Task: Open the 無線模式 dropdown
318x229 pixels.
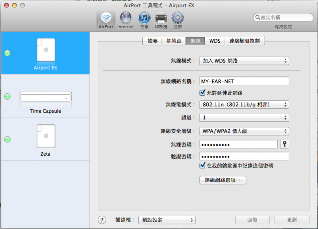Action: (244, 61)
